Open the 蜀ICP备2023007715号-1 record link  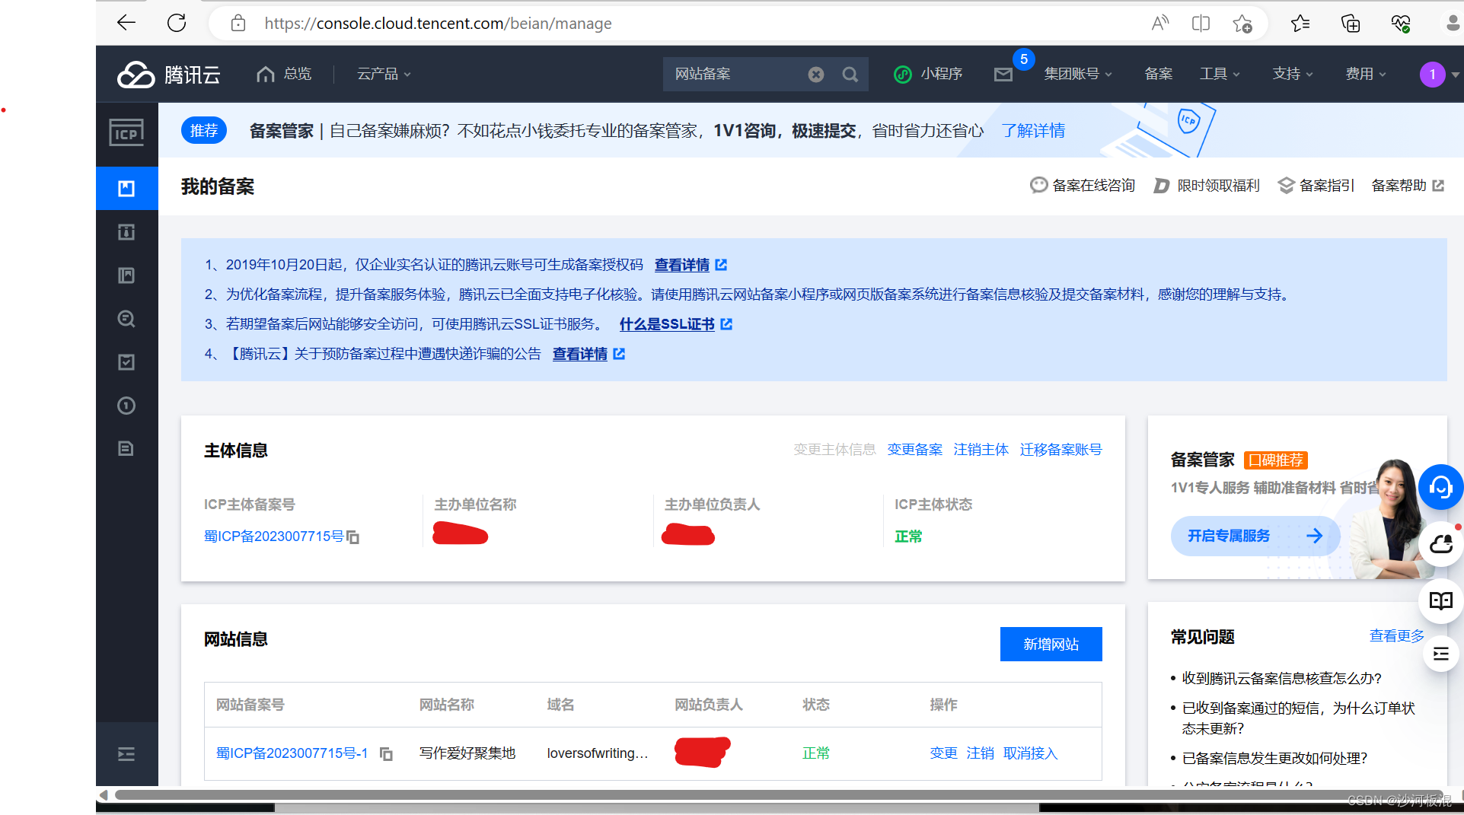(x=292, y=753)
